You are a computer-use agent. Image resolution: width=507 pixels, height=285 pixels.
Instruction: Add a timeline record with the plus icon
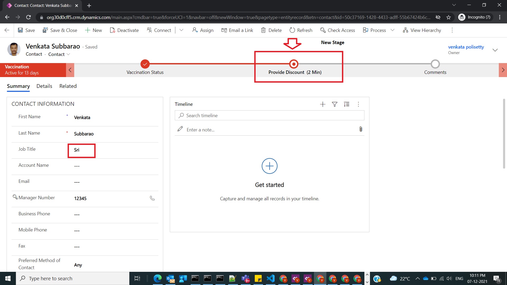(x=323, y=104)
